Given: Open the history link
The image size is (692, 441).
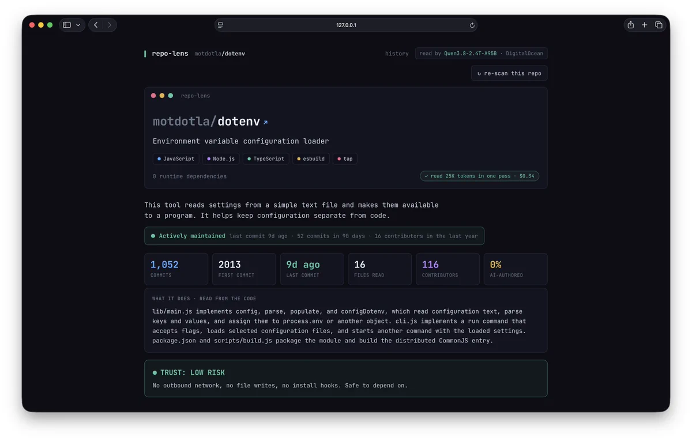Looking at the screenshot, I should coord(397,54).
